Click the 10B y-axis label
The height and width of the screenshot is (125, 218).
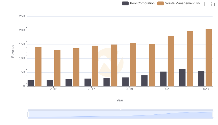22,58
